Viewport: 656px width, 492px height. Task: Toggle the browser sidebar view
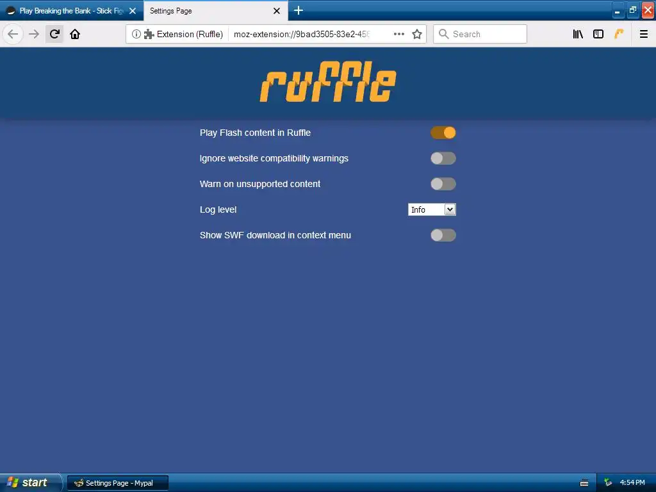point(598,34)
